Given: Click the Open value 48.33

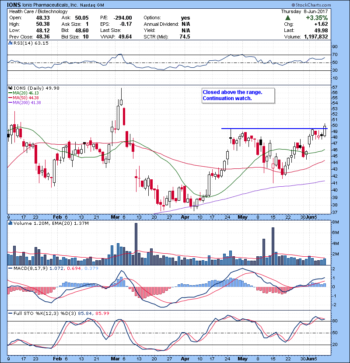Looking at the screenshot, I should pos(42,18).
